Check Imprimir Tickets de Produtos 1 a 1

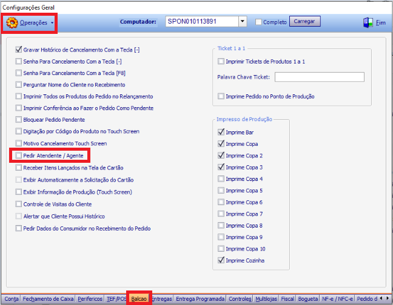click(221, 61)
